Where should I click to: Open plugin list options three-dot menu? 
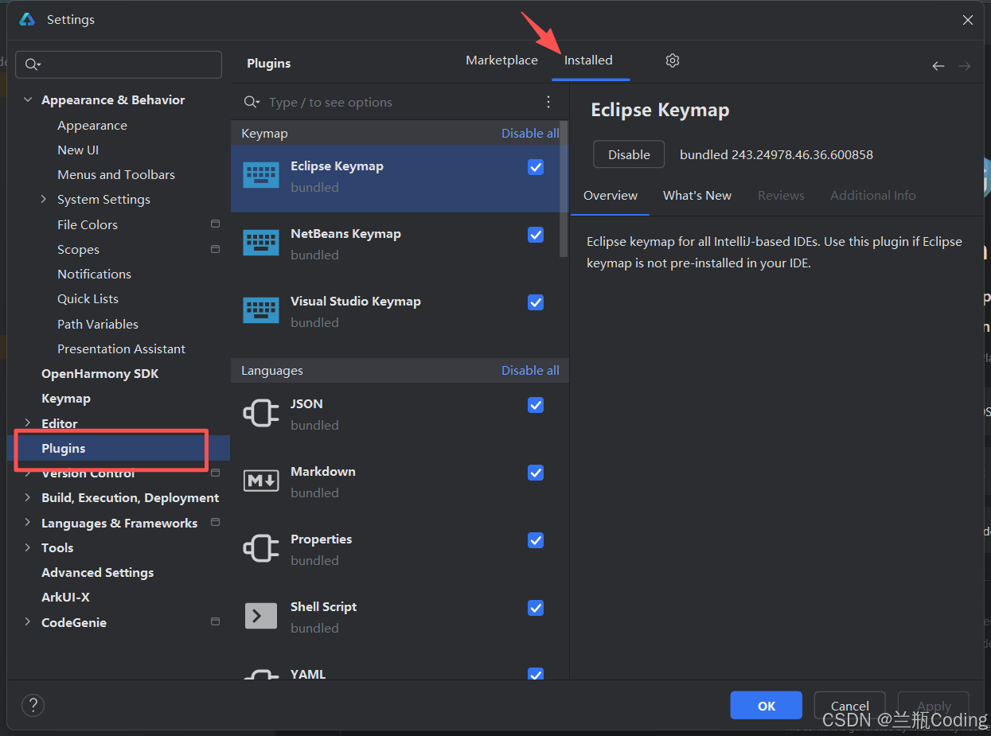pyautogui.click(x=548, y=102)
